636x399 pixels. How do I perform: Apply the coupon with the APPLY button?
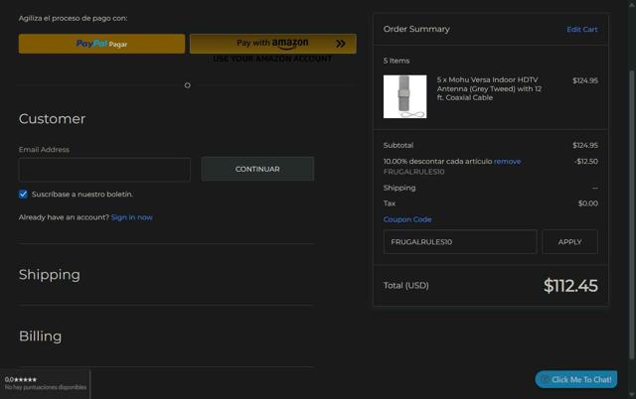tap(569, 242)
